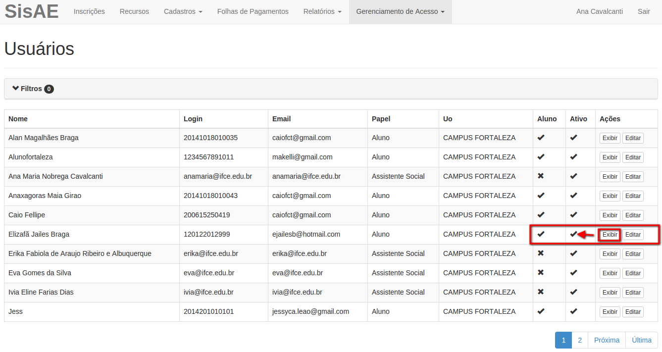Click the SisAE brand logo
Image resolution: width=662 pixels, height=352 pixels.
coord(32,11)
